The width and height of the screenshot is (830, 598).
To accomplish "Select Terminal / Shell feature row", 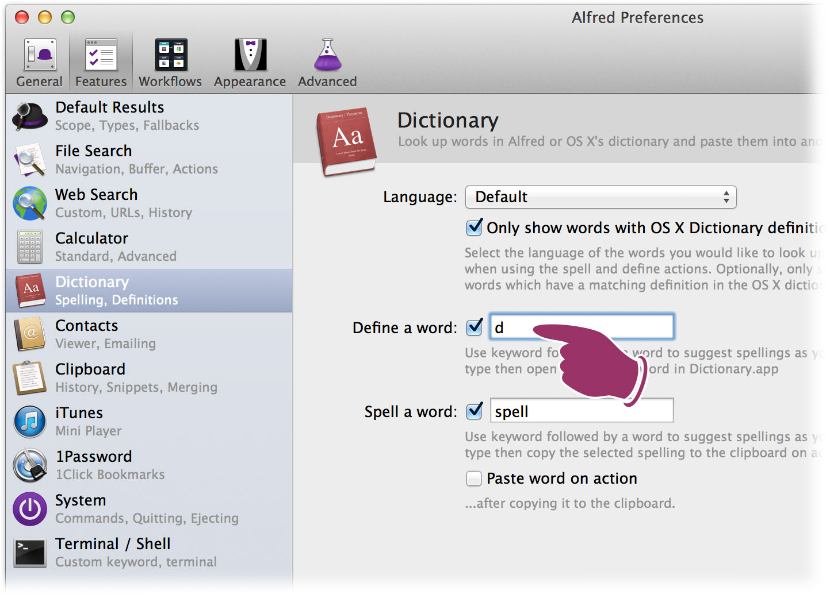I will (149, 553).
